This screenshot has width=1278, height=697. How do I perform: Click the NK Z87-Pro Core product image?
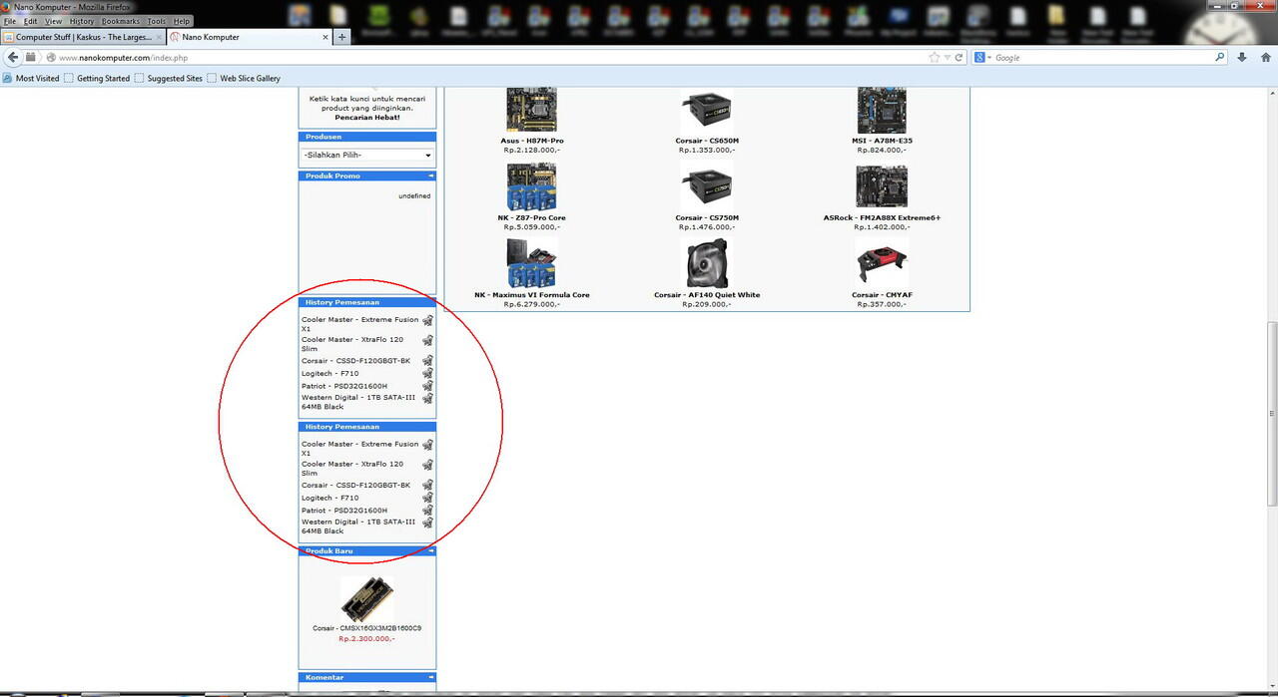(x=532, y=186)
